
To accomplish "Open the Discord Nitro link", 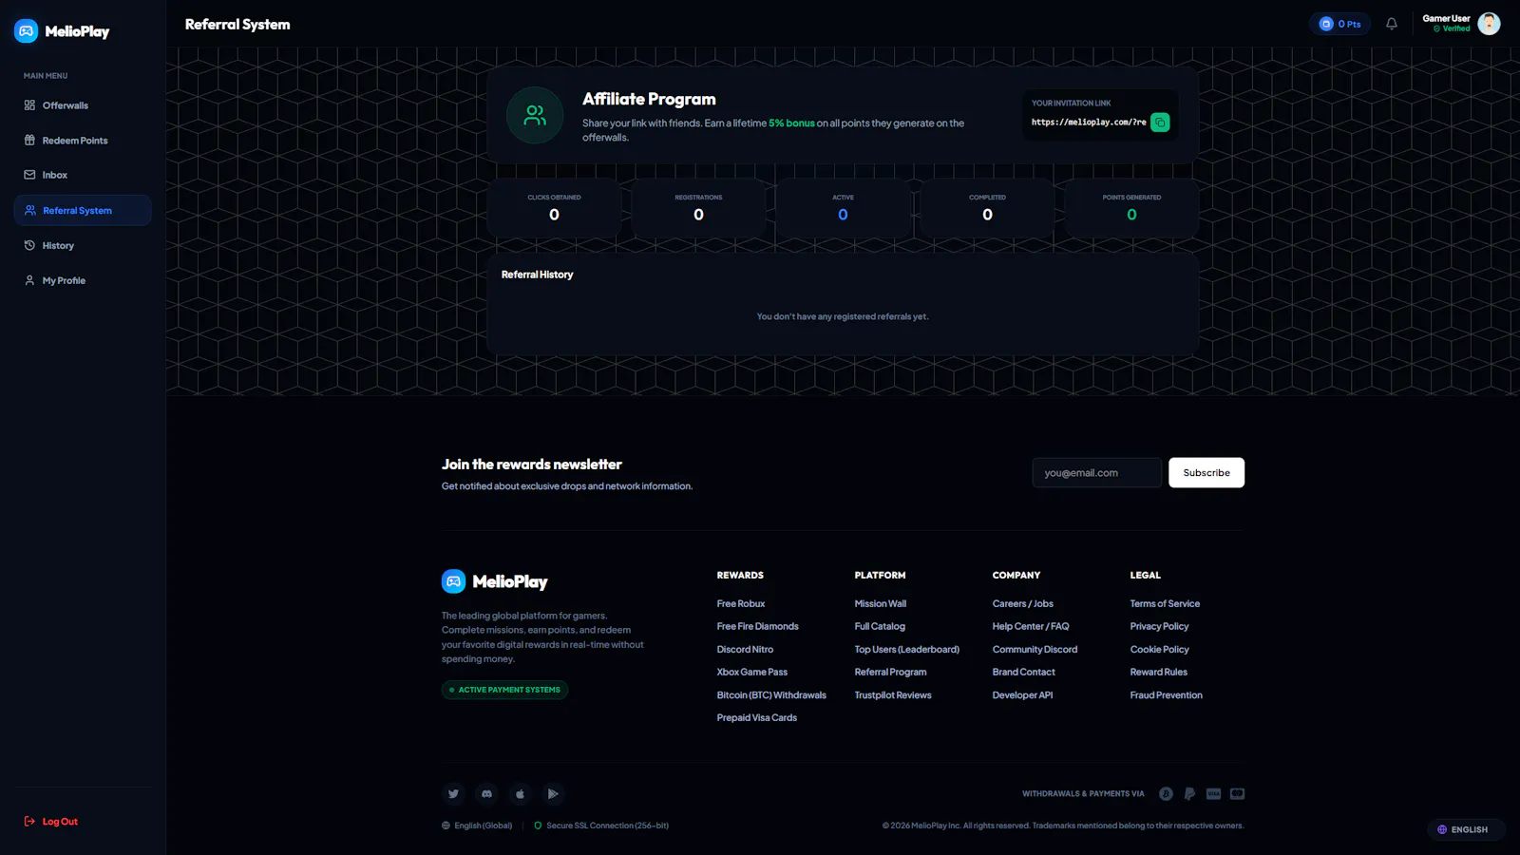I will click(x=745, y=650).
